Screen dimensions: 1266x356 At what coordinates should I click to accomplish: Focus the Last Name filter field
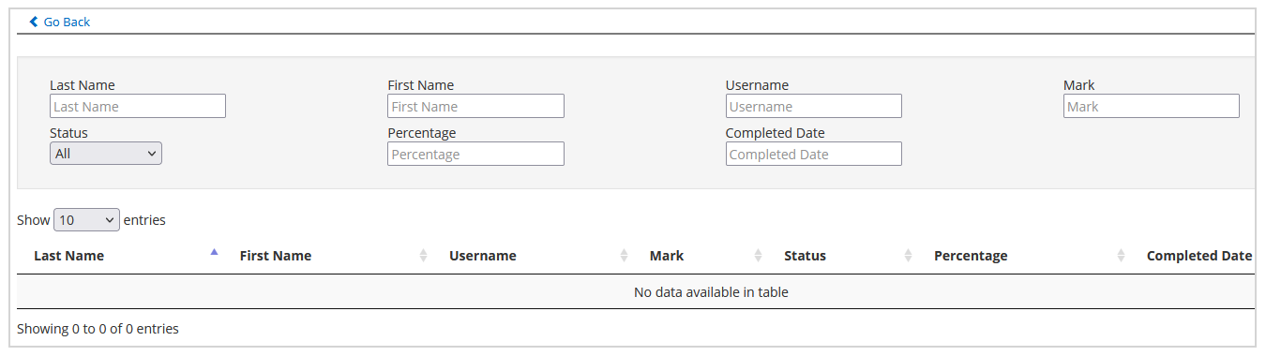click(x=138, y=106)
